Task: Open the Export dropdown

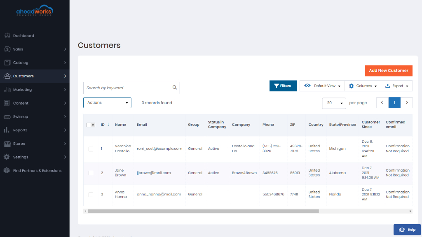Action: (397, 86)
